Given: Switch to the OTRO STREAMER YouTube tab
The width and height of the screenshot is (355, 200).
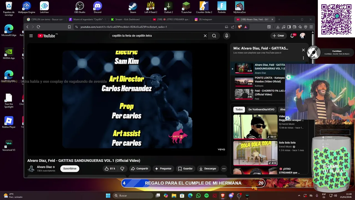Looking at the screenshot, I should (x=171, y=19).
